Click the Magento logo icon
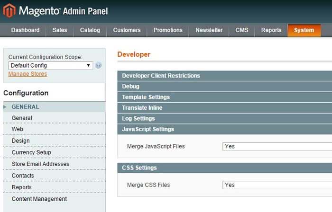332x212 pixels. click(9, 10)
